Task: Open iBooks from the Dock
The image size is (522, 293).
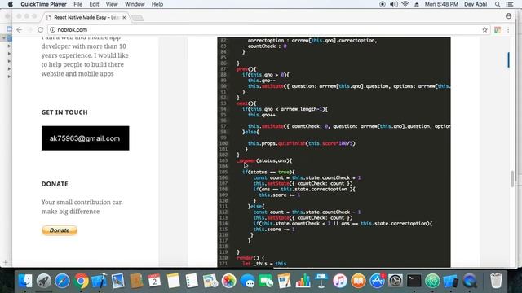Action: pos(358,281)
